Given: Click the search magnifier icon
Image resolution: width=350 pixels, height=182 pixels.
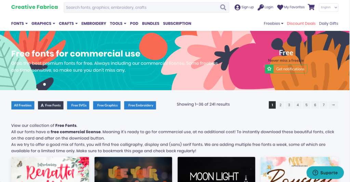Looking at the screenshot, I should click(x=223, y=7).
